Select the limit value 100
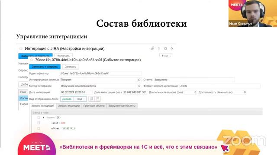Screen dimensions: 277x155 [x=63, y=123]
